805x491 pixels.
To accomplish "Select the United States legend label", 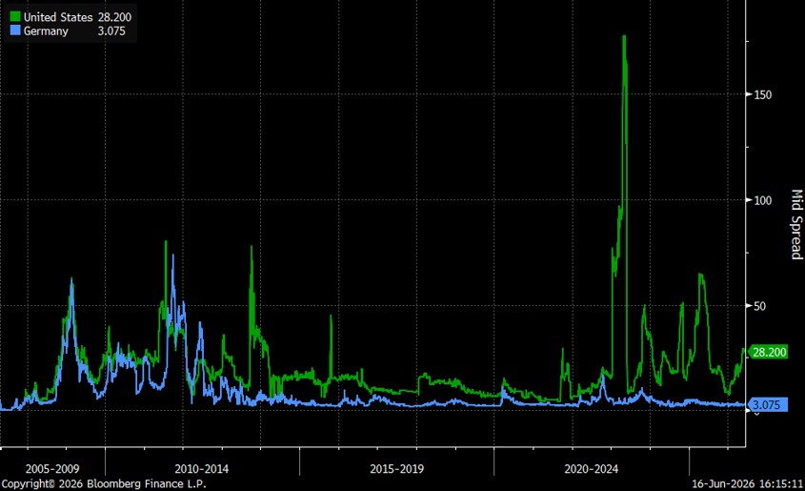I will click(x=58, y=17).
